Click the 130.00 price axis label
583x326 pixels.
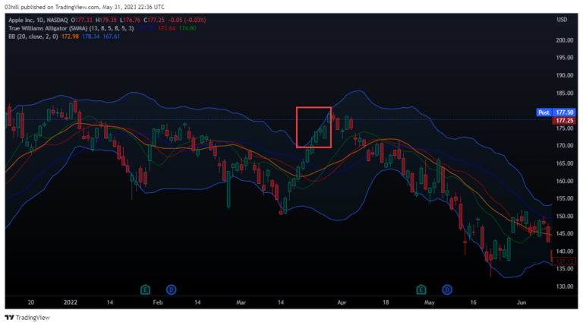click(x=565, y=286)
